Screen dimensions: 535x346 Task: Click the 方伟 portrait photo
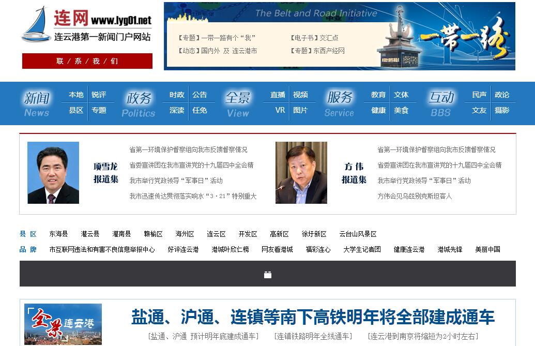[301, 173]
